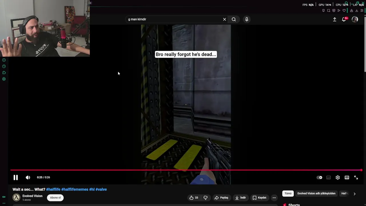
Task: Click the GX icon in sidebar bottom
Action: click(x=4, y=197)
